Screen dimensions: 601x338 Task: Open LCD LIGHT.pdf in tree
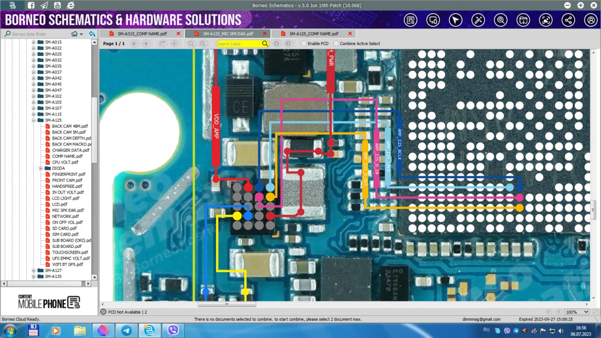(65, 198)
